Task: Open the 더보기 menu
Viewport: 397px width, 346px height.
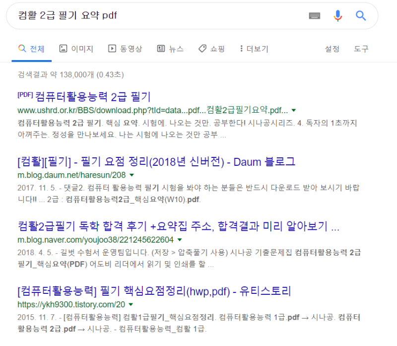Action: 254,49
